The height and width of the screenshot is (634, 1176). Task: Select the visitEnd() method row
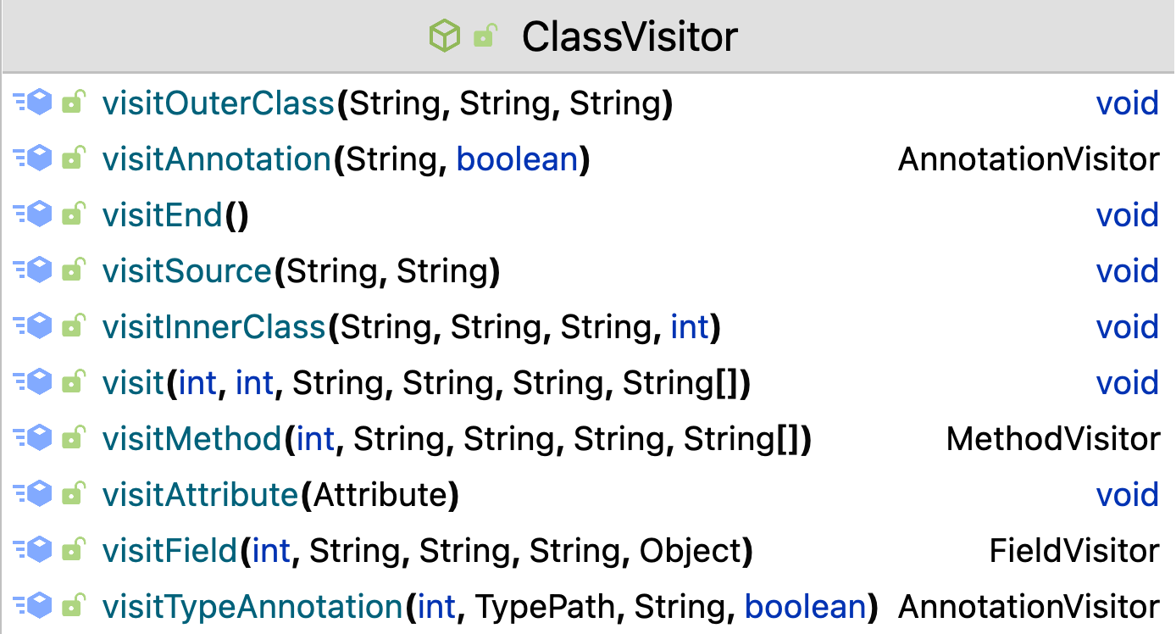click(588, 215)
